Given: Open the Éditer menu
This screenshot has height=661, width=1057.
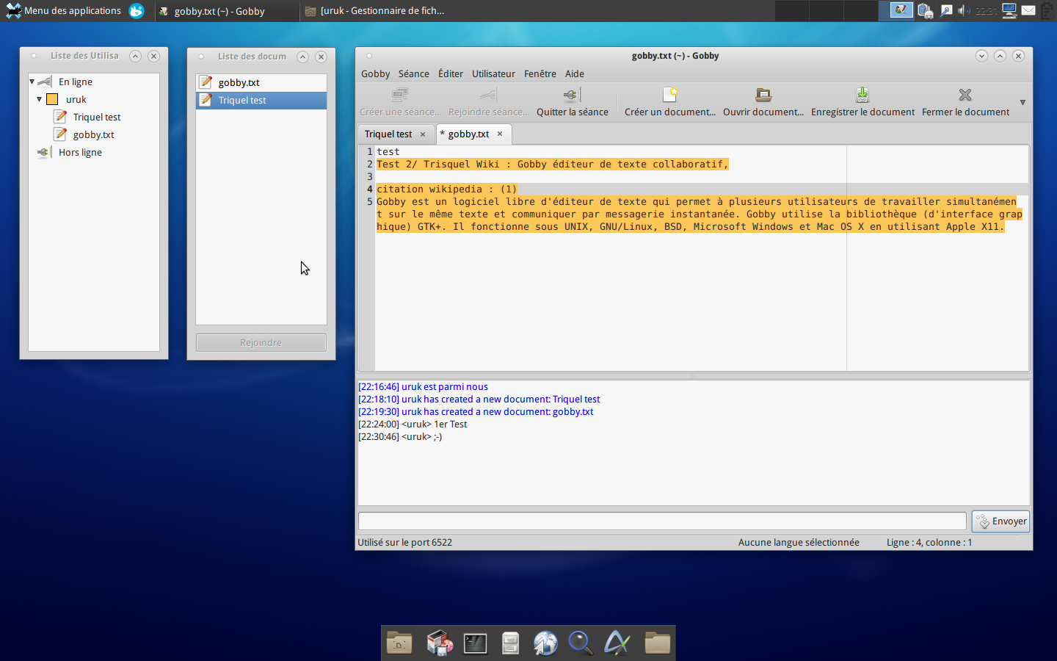Looking at the screenshot, I should click(x=451, y=73).
